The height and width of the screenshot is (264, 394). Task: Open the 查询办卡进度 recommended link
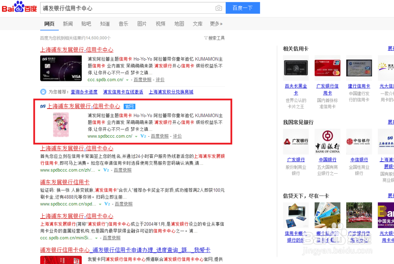[84, 92]
